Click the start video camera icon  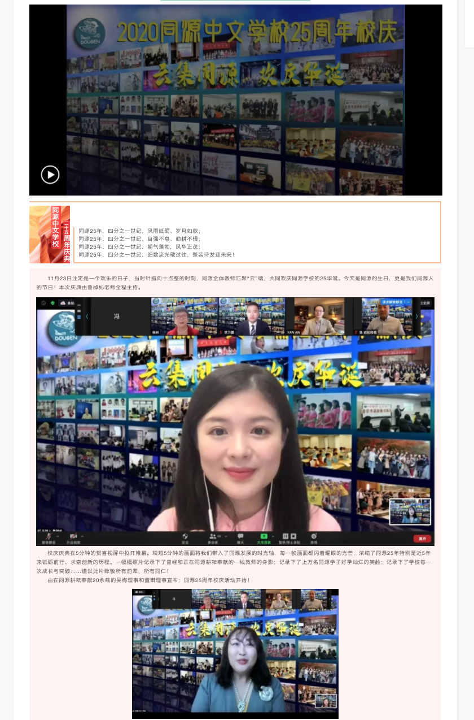pyautogui.click(x=73, y=536)
